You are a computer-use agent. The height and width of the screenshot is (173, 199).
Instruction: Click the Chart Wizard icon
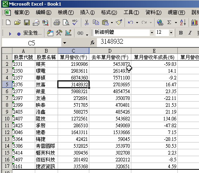[x=194, y=22]
